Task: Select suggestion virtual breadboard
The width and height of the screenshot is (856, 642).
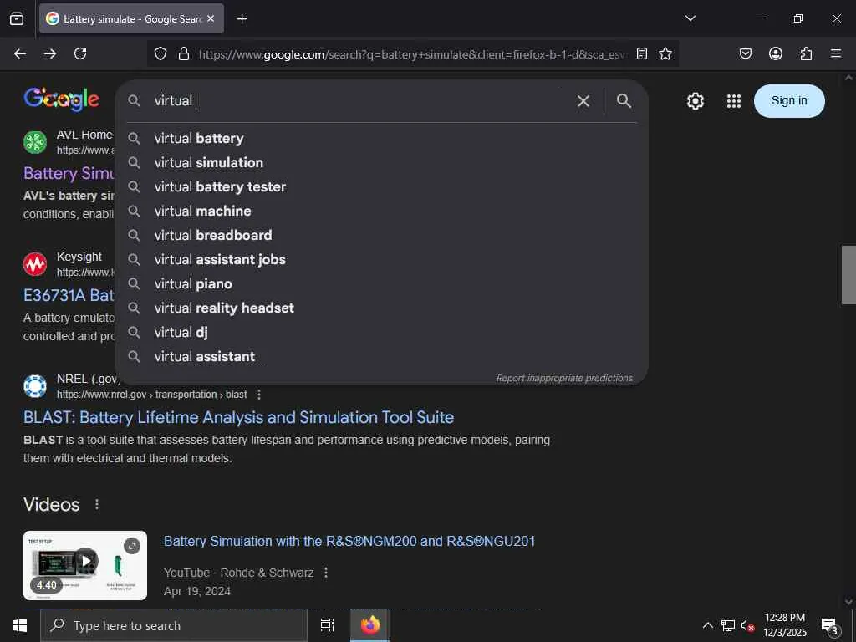Action: coord(381,235)
